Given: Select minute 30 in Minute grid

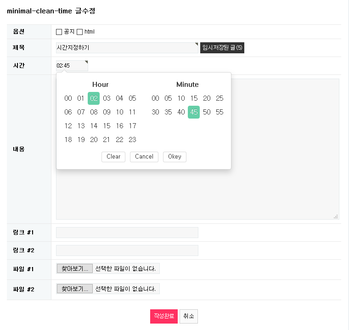Looking at the screenshot, I should [x=155, y=112].
